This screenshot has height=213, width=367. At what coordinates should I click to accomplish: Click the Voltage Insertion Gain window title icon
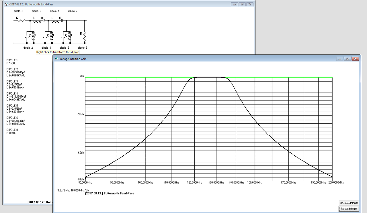pyautogui.click(x=56, y=59)
